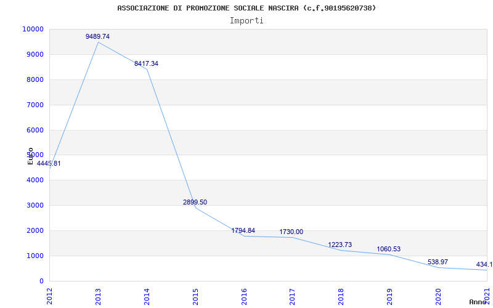The height and width of the screenshot is (308, 493).
Task: Click the y-axis value 7000
Action: coord(35,105)
